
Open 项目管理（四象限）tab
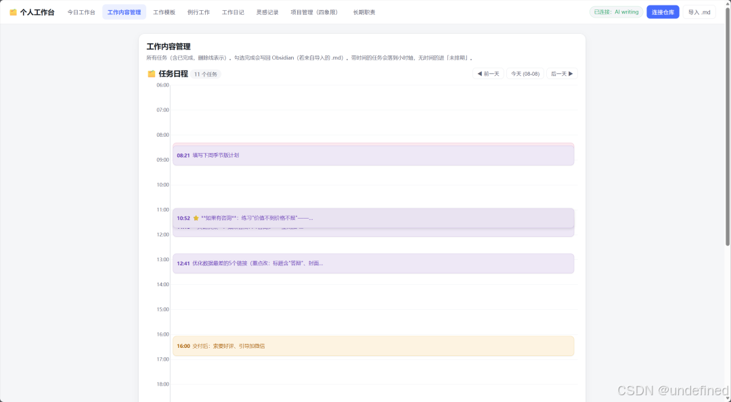[x=314, y=12]
